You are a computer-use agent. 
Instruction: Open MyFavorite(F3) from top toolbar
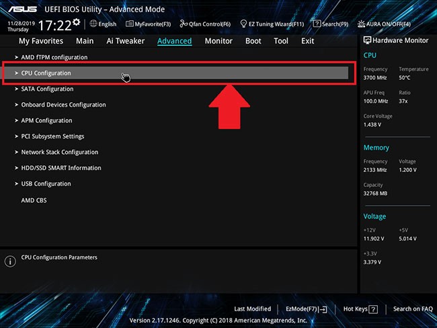click(x=130, y=24)
